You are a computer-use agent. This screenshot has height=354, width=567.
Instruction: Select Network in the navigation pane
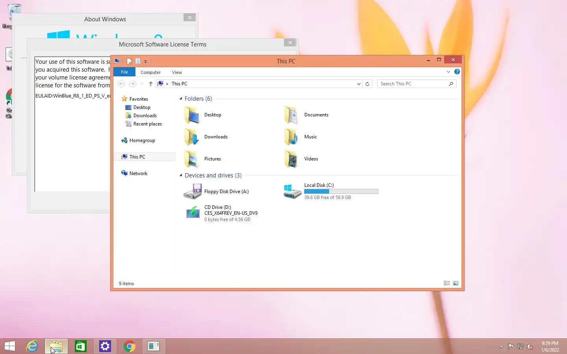138,173
